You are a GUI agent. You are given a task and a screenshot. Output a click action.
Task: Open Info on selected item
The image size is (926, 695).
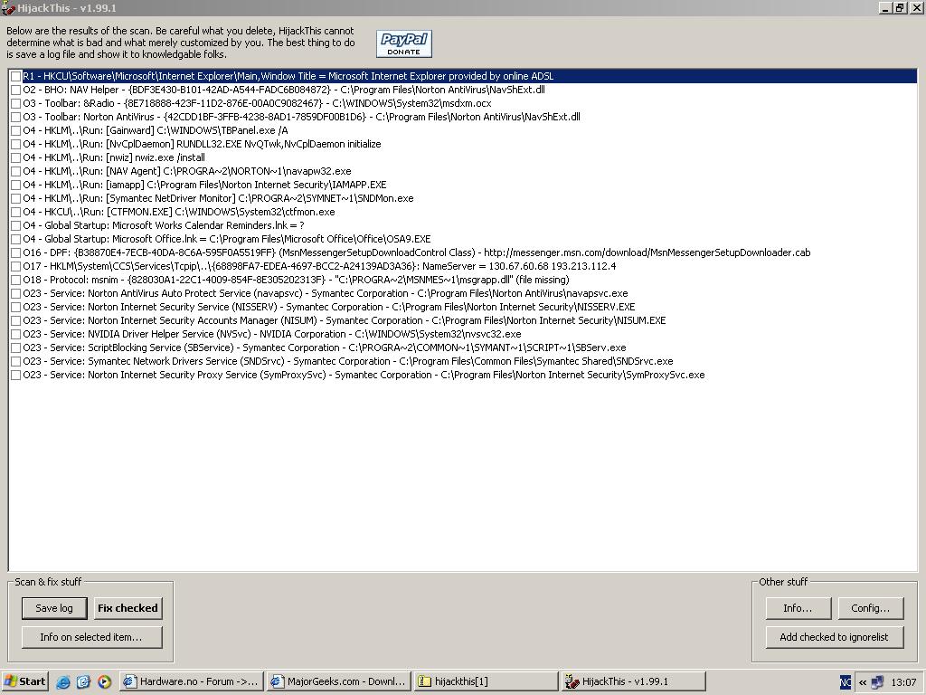pyautogui.click(x=91, y=637)
